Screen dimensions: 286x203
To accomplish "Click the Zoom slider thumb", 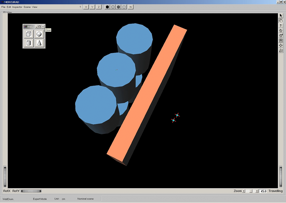I will tap(251, 191).
